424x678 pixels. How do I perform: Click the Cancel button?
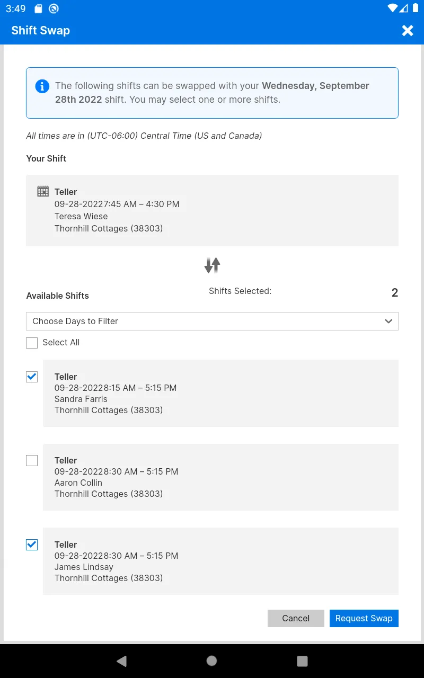tap(296, 618)
